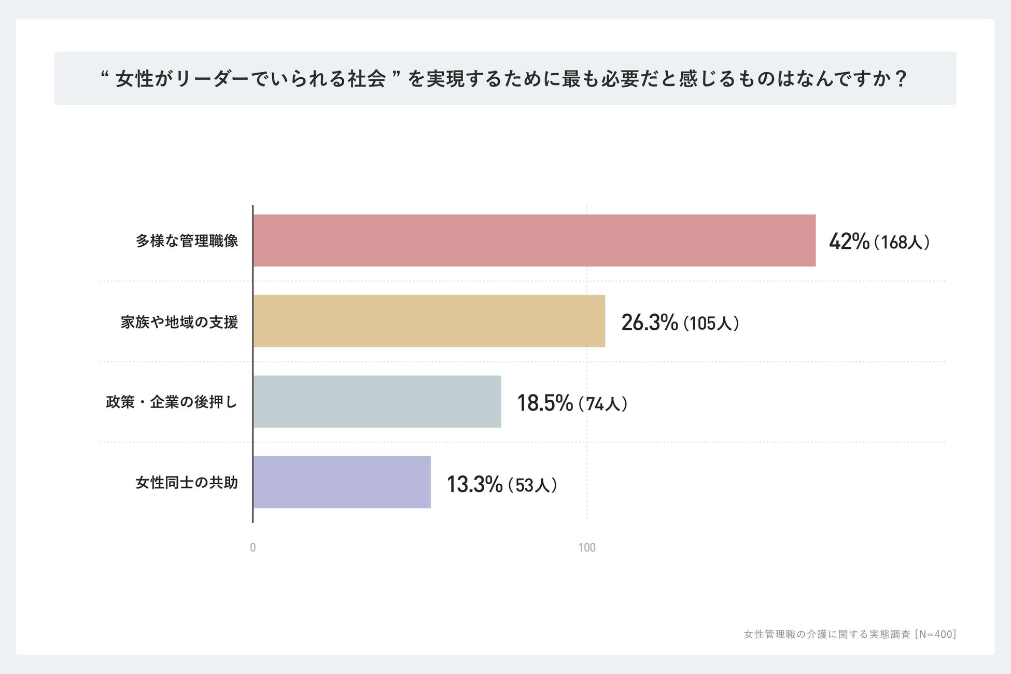Click the 多様な管理職像 category label
Viewport: 1011px width, 674px height.
click(x=187, y=241)
